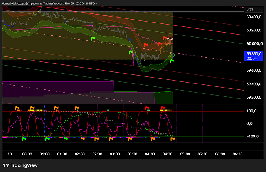
Task: Click the 02:30 time axis label
Action: (98, 154)
